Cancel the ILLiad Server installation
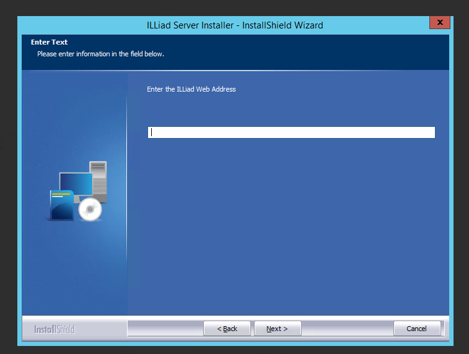The image size is (469, 354). coord(417,329)
